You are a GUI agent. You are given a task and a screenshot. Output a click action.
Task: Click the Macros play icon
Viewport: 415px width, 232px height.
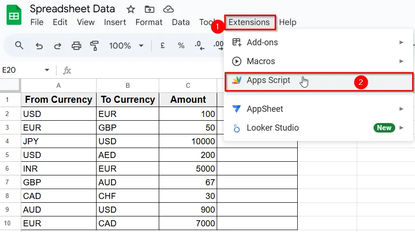[x=236, y=61]
